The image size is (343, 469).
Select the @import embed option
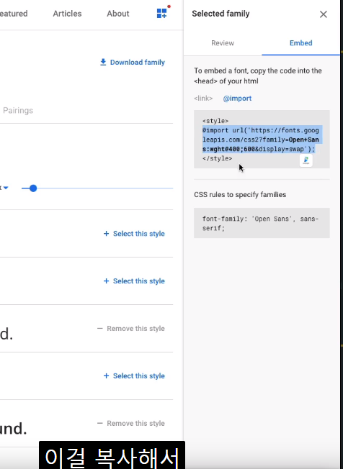tap(237, 98)
